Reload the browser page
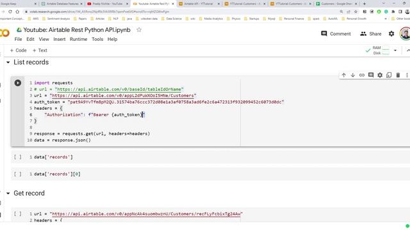 (10, 11)
